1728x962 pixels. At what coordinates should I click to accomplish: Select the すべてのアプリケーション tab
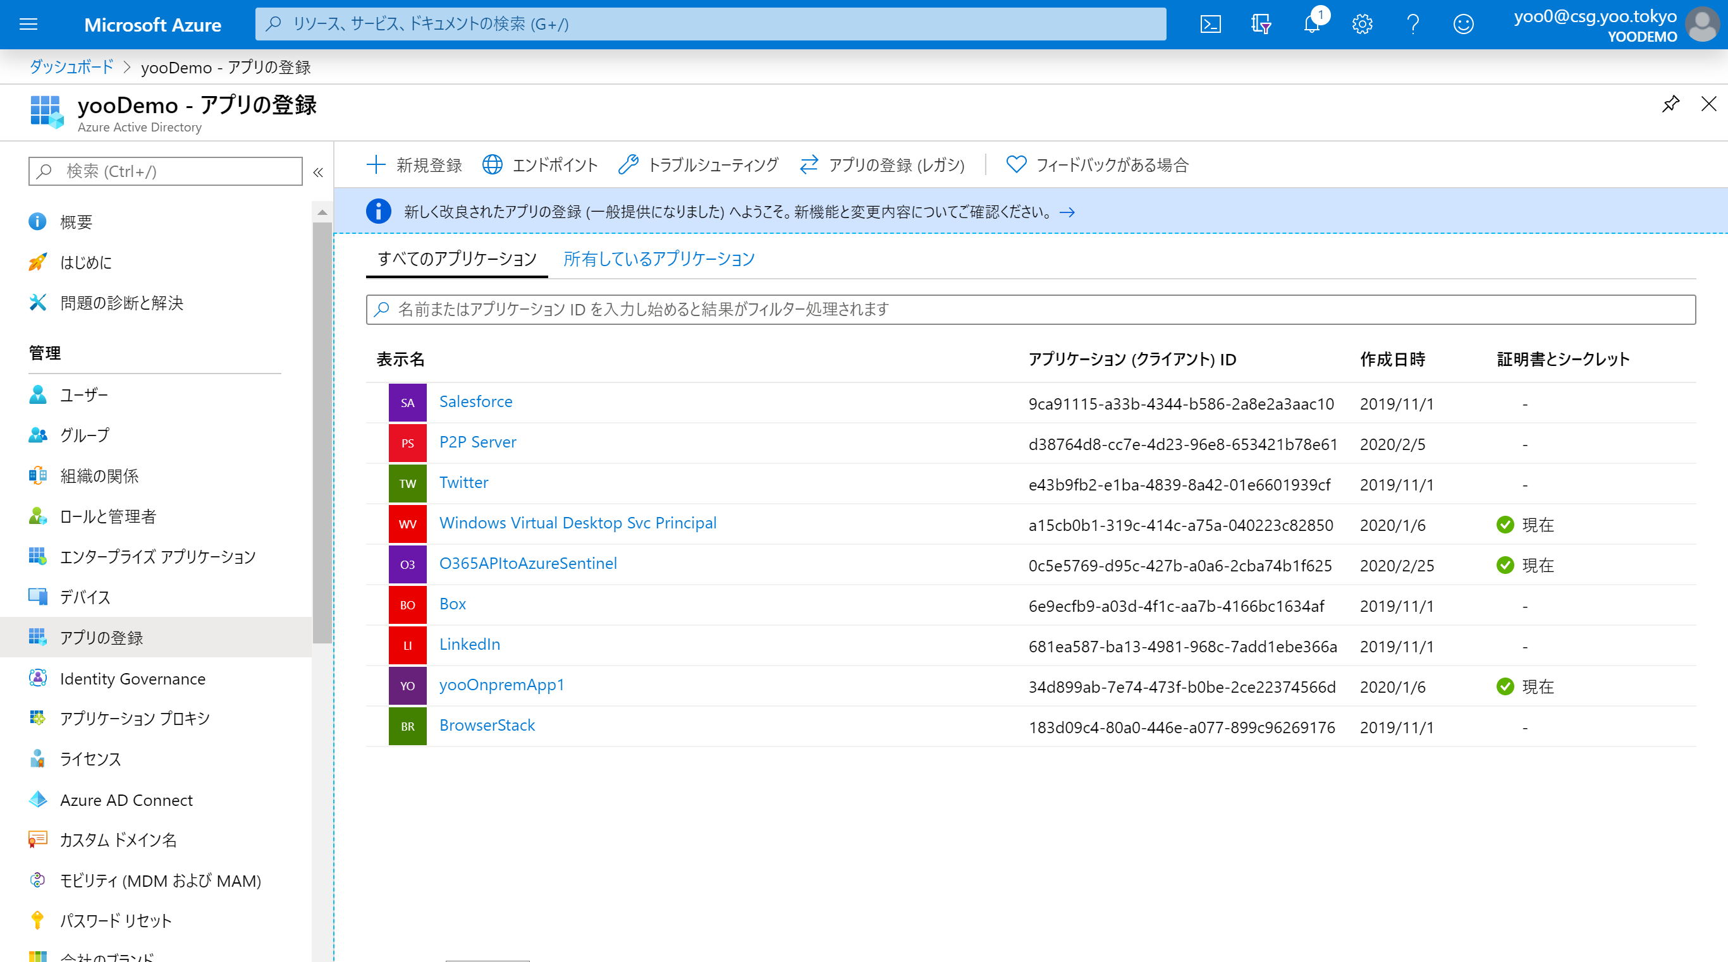[x=457, y=257]
